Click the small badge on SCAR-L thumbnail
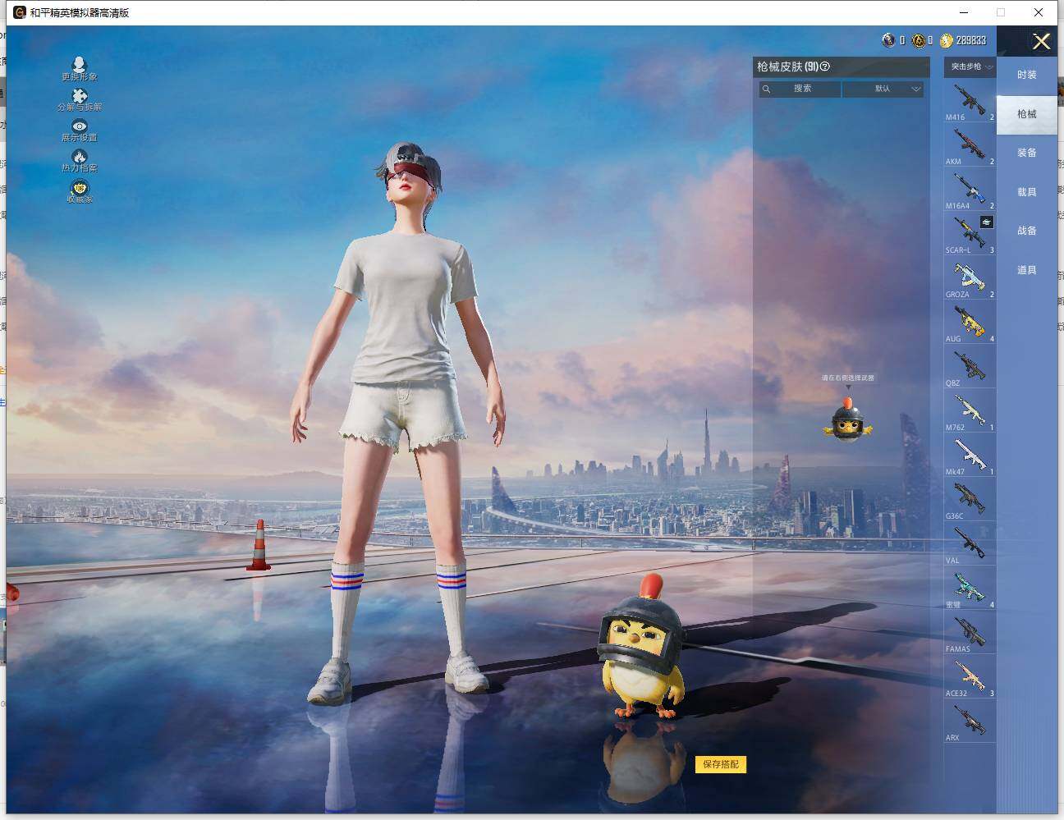This screenshot has width=1064, height=820. [x=987, y=222]
